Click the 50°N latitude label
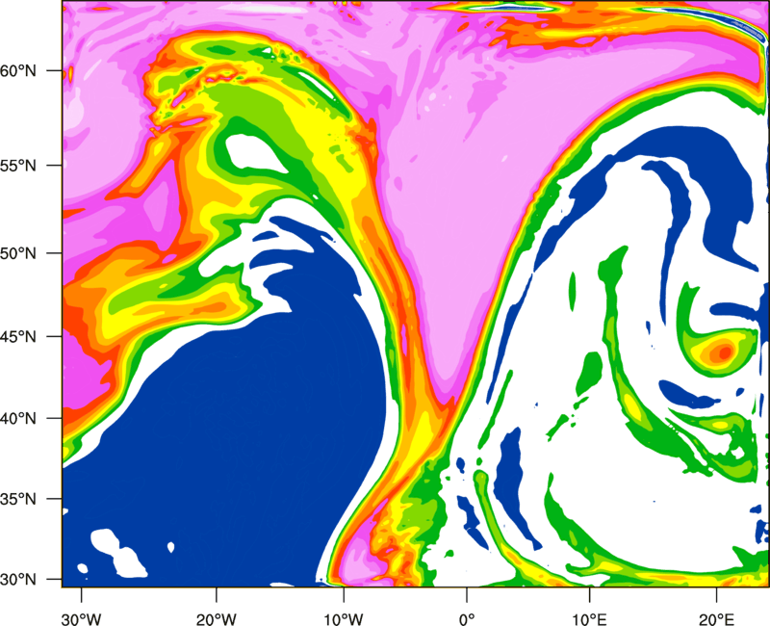The image size is (770, 626). click(x=18, y=253)
